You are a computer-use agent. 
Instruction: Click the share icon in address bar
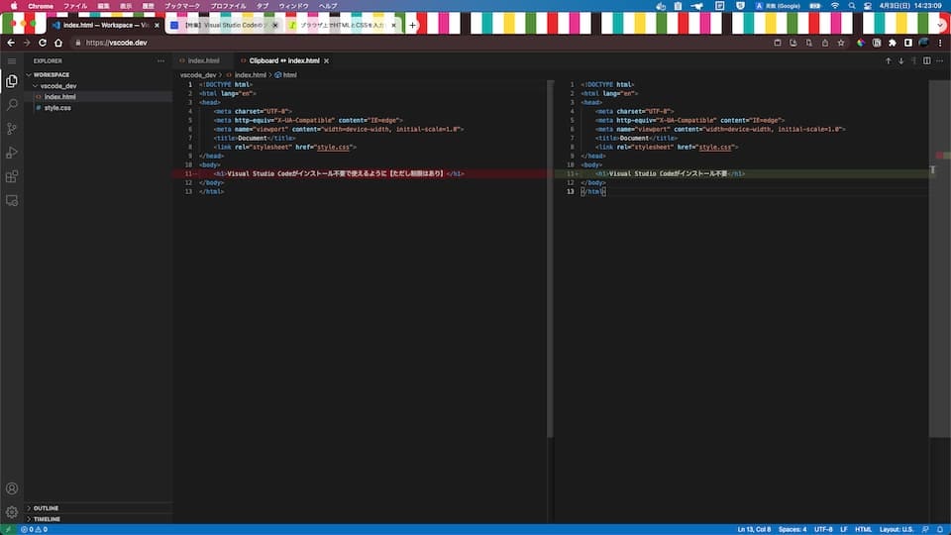825,43
